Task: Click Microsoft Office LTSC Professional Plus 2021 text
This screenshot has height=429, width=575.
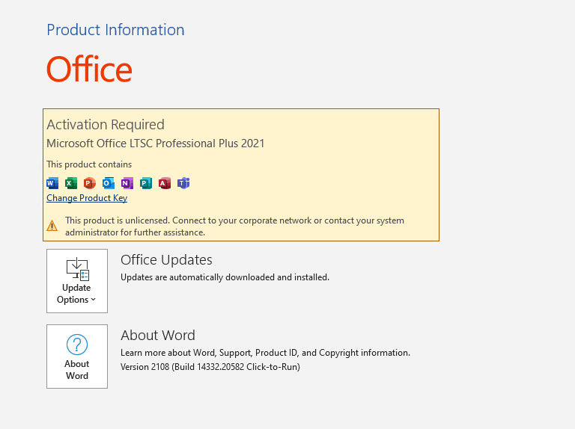Action: (156, 143)
